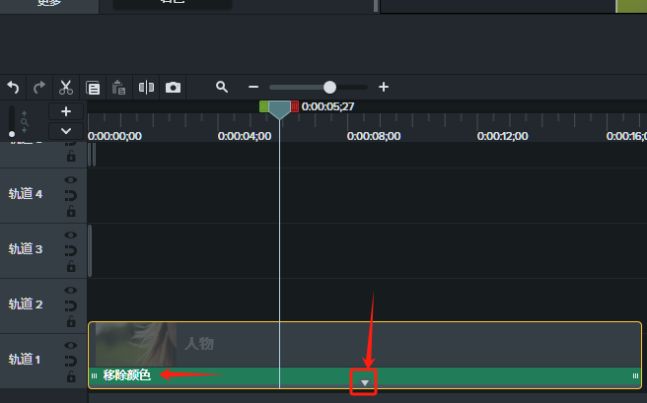
Task: Lock 轨道 4 using its padlock
Action: (71, 211)
